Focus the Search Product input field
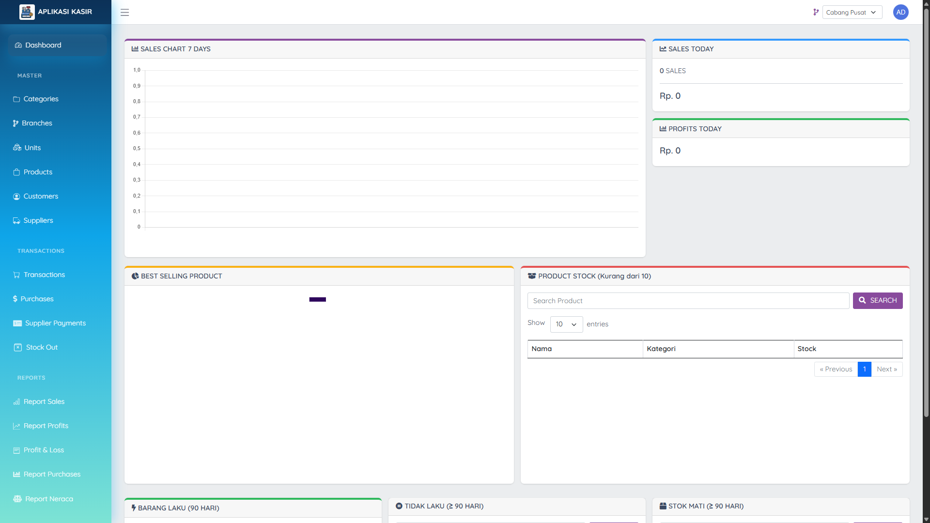 click(688, 301)
